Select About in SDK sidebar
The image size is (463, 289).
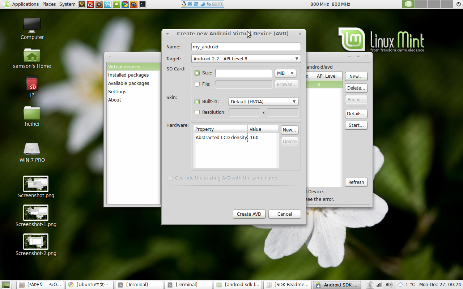pyautogui.click(x=133, y=100)
